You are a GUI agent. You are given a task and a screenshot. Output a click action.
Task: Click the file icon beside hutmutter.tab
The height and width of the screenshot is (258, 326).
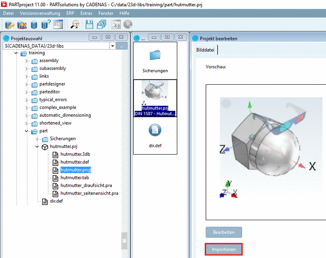(55, 178)
